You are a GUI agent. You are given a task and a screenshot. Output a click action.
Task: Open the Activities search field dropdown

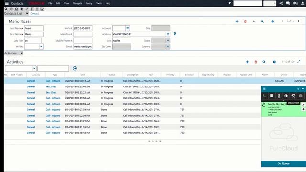(x=34, y=68)
